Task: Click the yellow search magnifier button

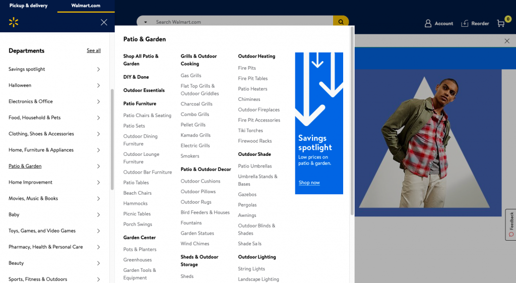Action: 341,22
